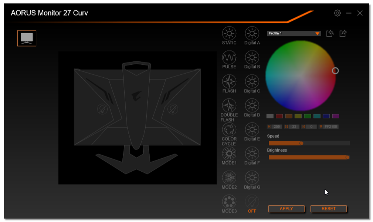Pick the teal color swatch
373x222 pixels.
tap(317, 116)
